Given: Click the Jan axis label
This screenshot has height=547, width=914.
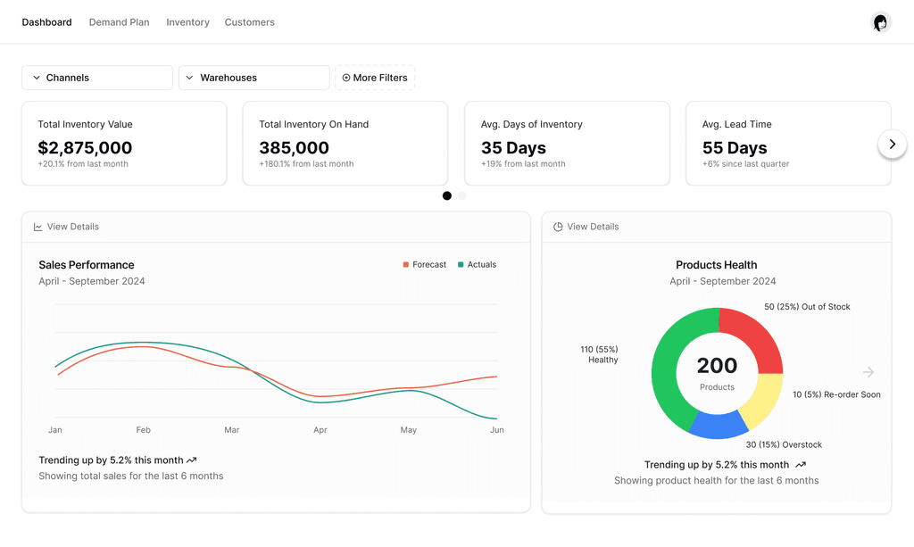Looking at the screenshot, I should [x=54, y=430].
